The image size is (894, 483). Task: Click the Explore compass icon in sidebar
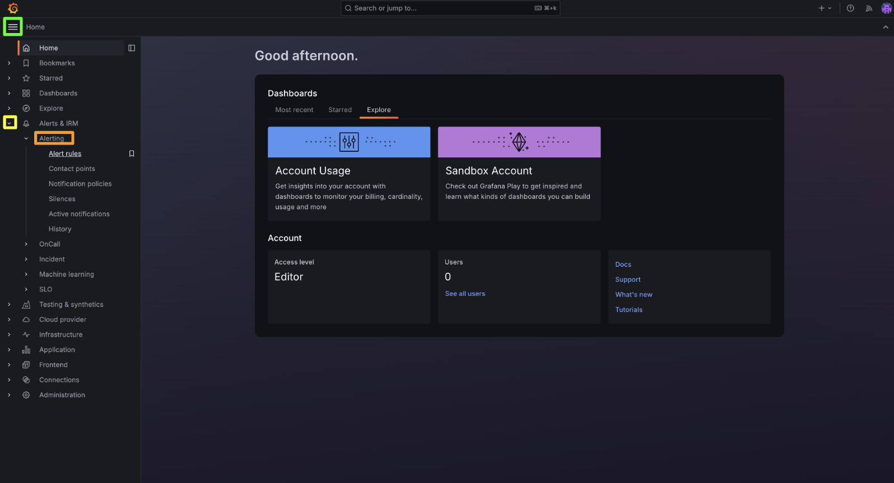pos(26,108)
